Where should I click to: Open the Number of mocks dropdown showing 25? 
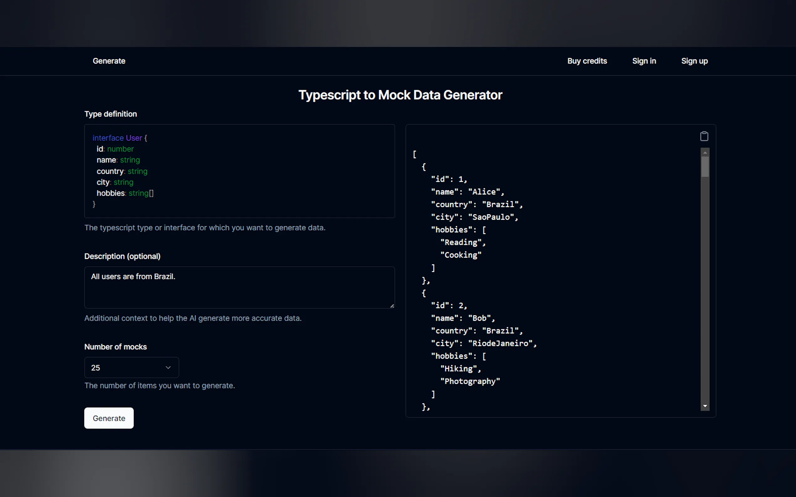(x=131, y=367)
